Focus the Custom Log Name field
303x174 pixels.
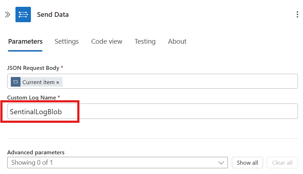(152, 111)
